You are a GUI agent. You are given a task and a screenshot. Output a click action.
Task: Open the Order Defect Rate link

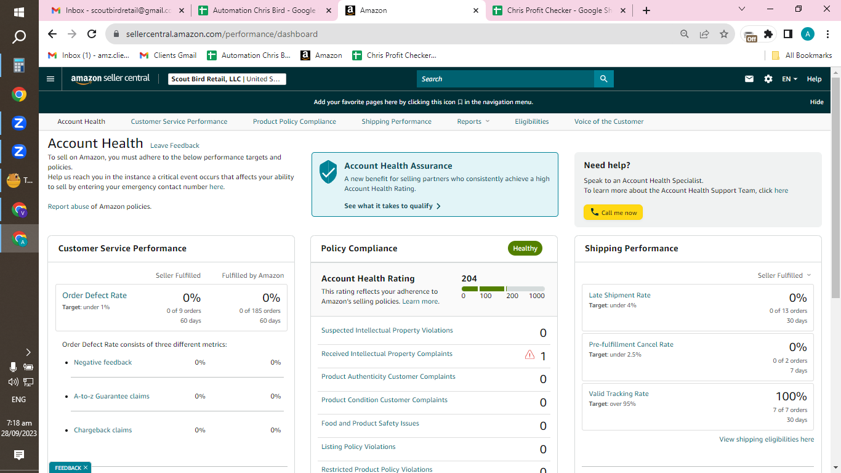coord(94,296)
